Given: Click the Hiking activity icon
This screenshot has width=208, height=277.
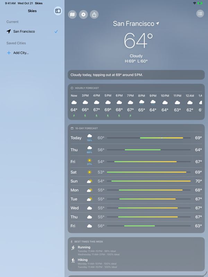Looking at the screenshot, I should pyautogui.click(x=73, y=260).
